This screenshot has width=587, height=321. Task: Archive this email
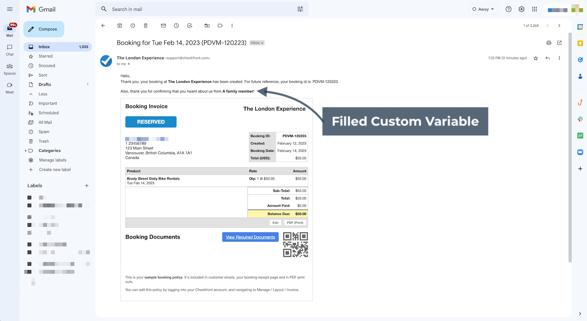(120, 25)
